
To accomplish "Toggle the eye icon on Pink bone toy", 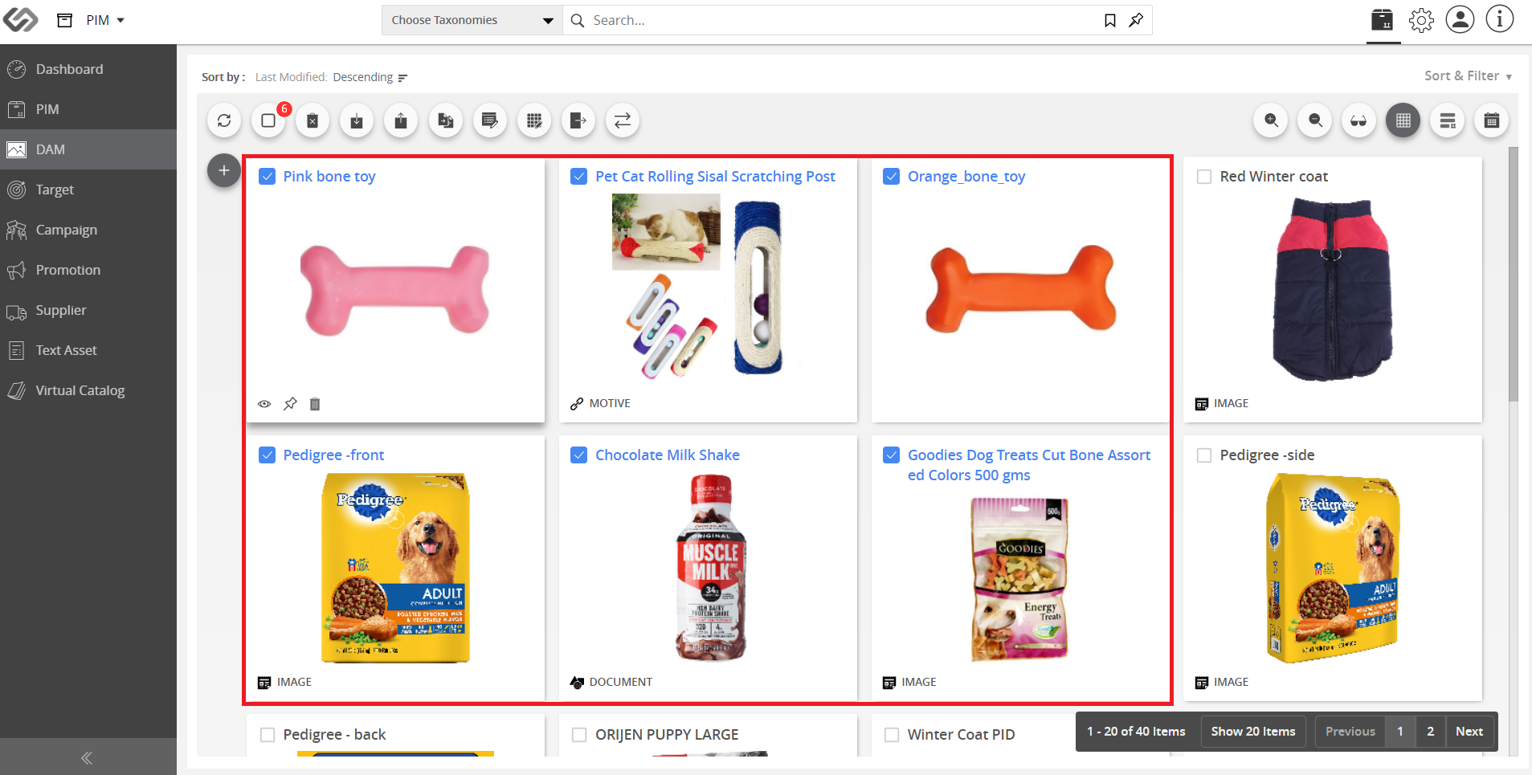I will pos(264,404).
